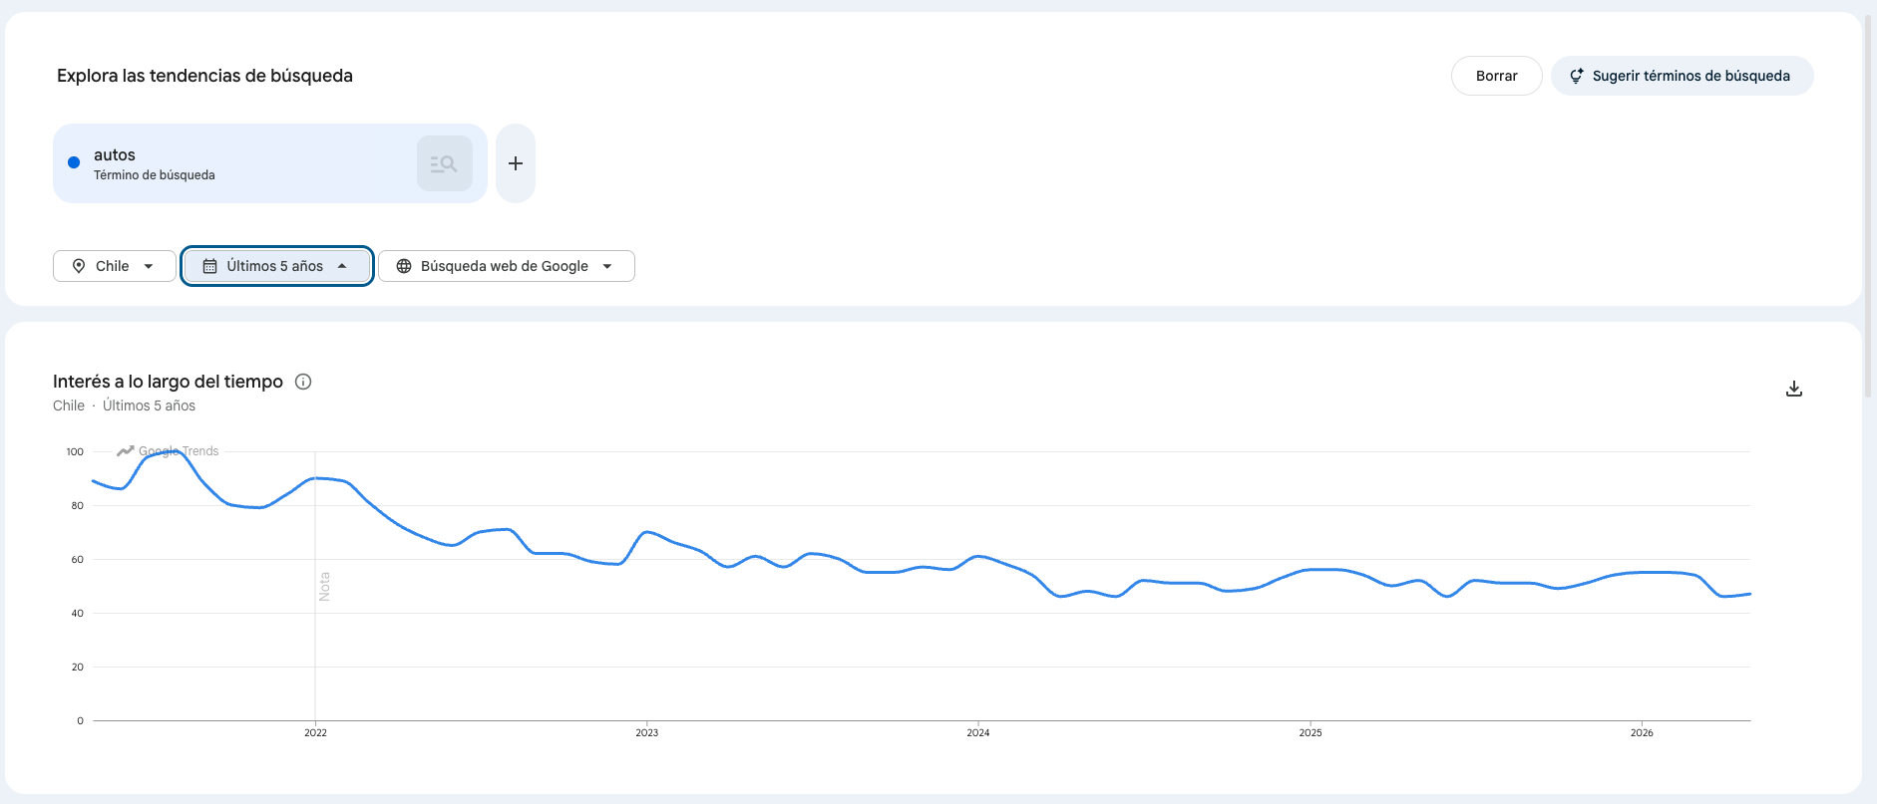Click the blue dot for the autos term
The height and width of the screenshot is (804, 1877).
[x=74, y=162]
